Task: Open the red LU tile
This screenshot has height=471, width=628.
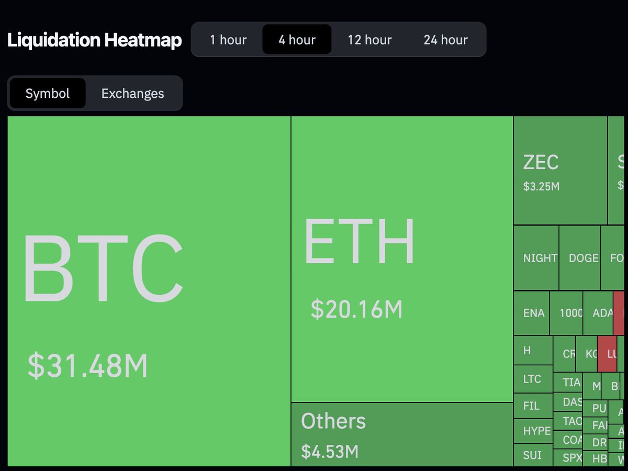Action: pos(607,354)
